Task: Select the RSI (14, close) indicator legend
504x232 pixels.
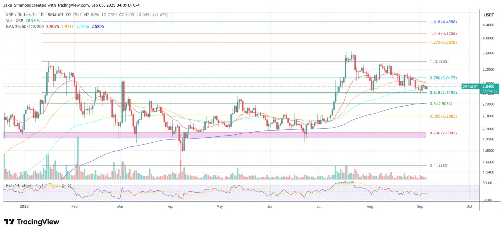Action: point(20,186)
